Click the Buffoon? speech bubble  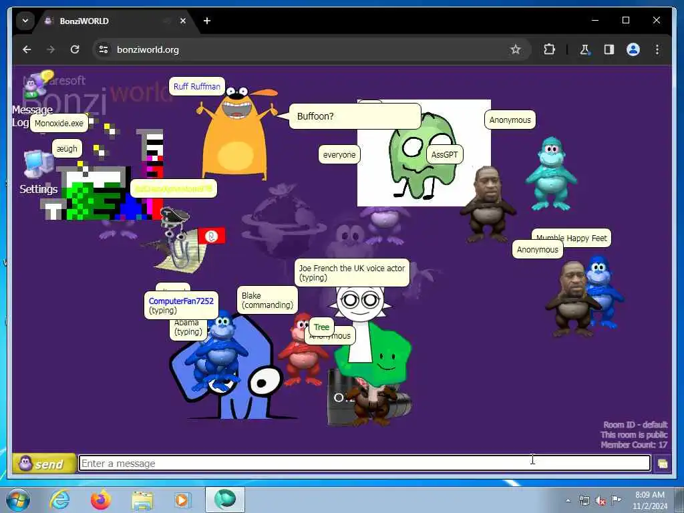click(355, 116)
